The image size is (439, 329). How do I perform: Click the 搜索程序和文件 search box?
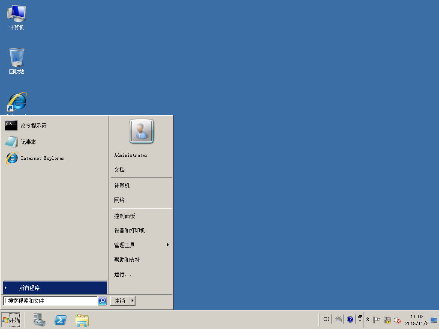click(51, 301)
